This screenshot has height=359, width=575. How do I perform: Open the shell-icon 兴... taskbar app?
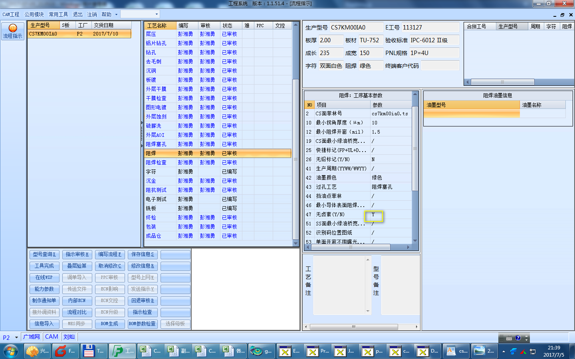pyautogui.click(x=38, y=351)
